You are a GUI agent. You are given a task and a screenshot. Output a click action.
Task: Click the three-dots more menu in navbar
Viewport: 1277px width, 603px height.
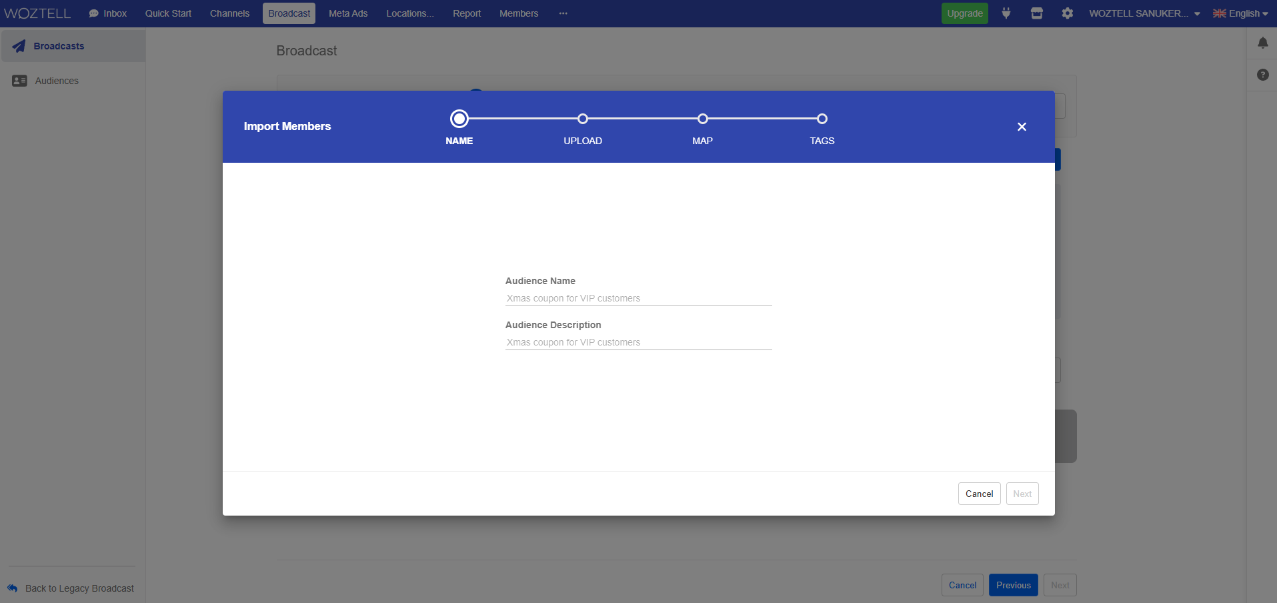coord(563,13)
